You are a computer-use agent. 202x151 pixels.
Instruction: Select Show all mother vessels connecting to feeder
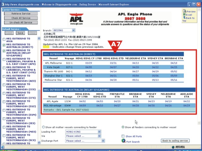[43, 127]
